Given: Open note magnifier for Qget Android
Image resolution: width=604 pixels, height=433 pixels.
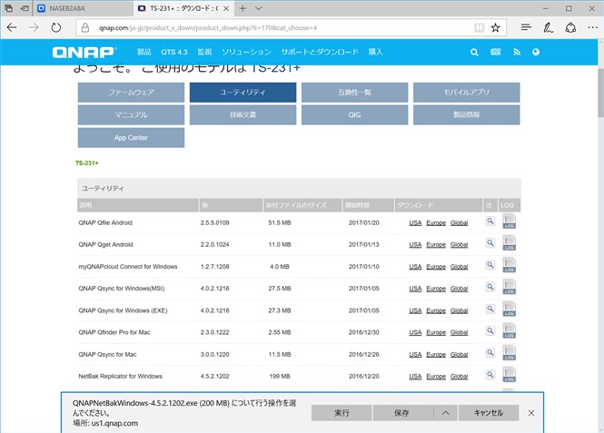Looking at the screenshot, I should click(x=490, y=243).
